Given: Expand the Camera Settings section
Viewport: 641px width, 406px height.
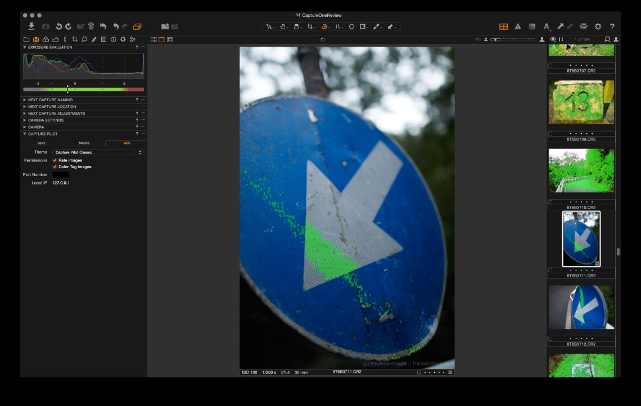Looking at the screenshot, I should [25, 120].
